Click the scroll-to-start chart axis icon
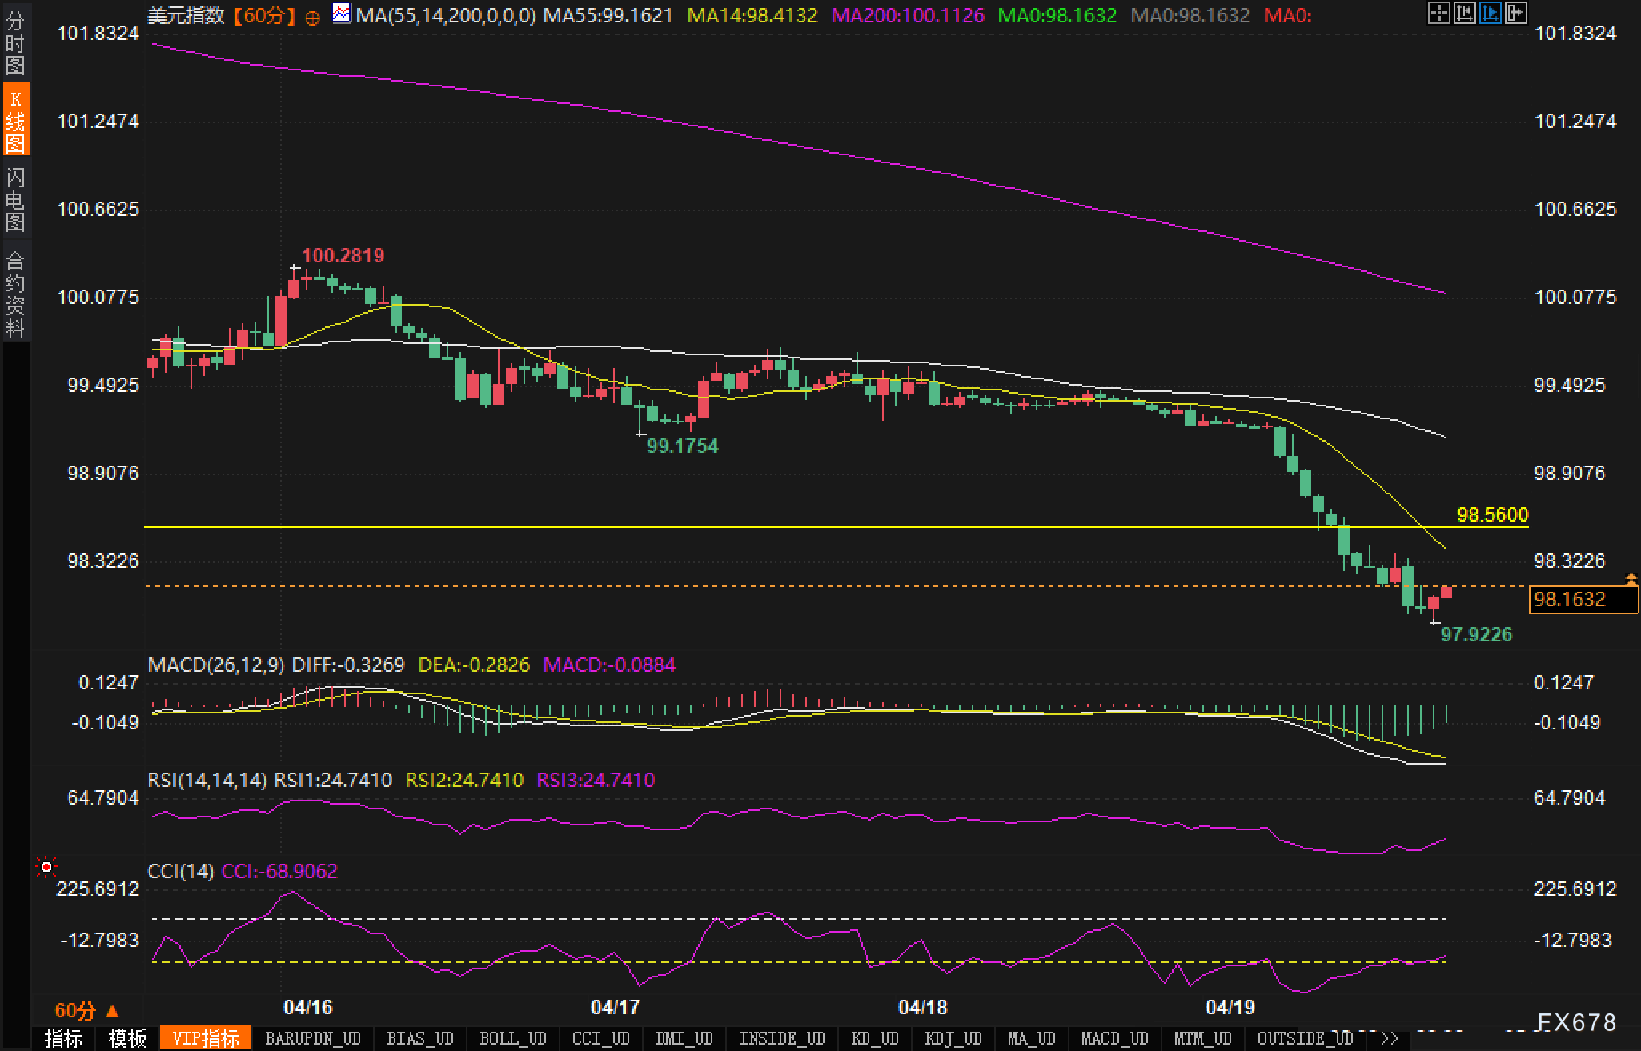This screenshot has height=1051, width=1641. tap(1464, 13)
